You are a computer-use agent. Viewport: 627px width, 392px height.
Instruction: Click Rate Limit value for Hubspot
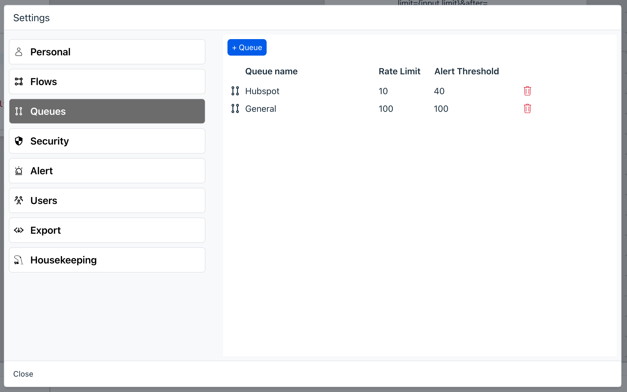pyautogui.click(x=384, y=91)
